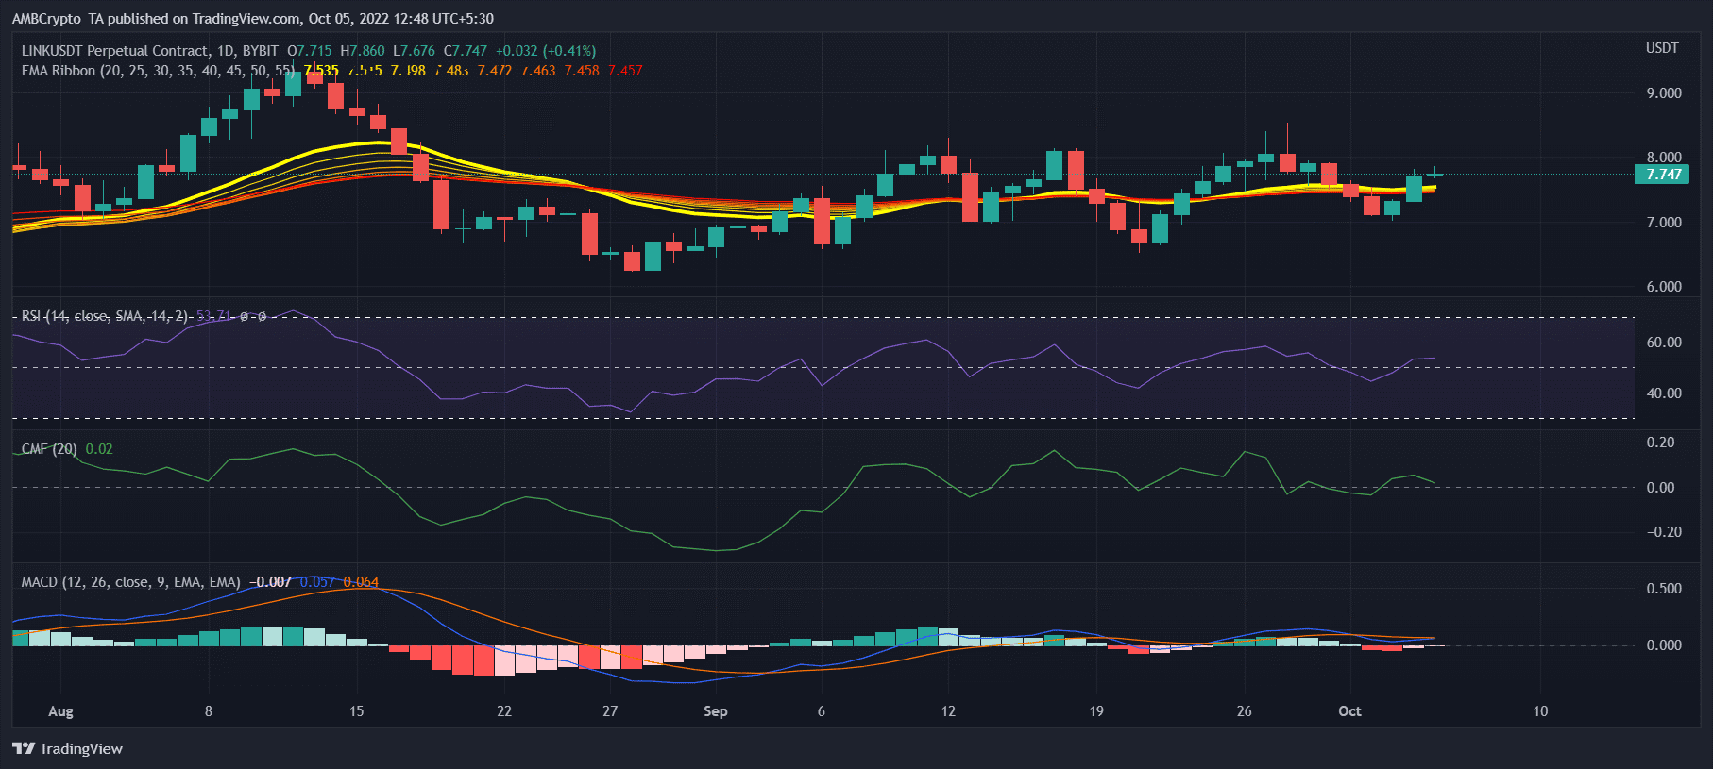The height and width of the screenshot is (769, 1713).
Task: Click the closing price C7.747 in header
Action: tap(466, 51)
